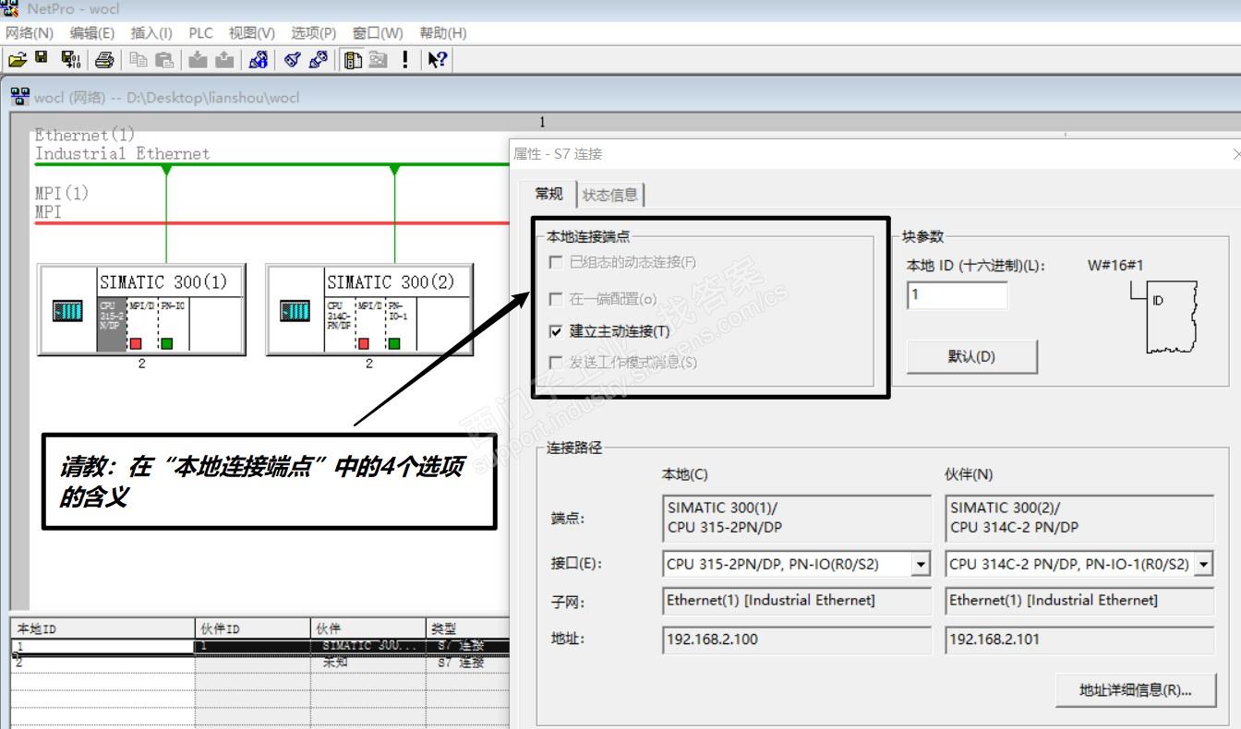
Task: Open the 编辑(E) menu
Action: (x=92, y=33)
